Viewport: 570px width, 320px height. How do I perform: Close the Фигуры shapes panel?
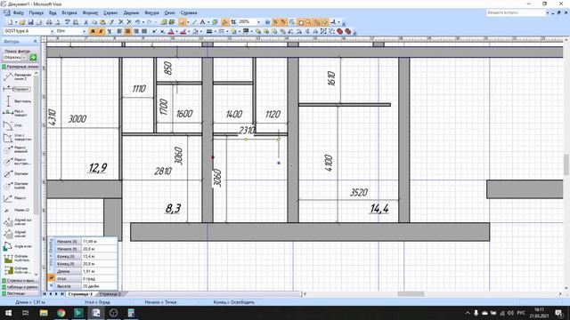click(36, 42)
